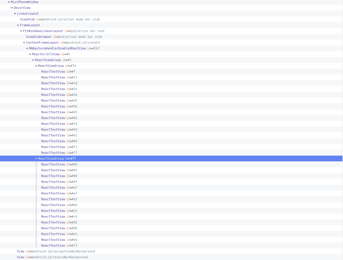The height and width of the screenshot is (260, 343).
Task: Select ReactTextView id=#17 row
Action: pyautogui.click(x=171, y=77)
